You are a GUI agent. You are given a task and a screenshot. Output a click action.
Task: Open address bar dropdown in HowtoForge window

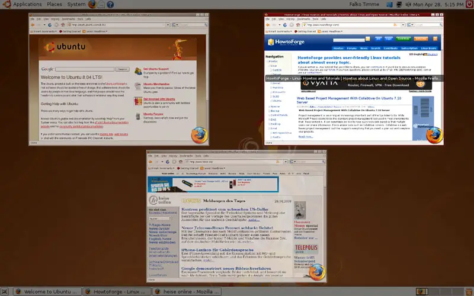(403, 25)
